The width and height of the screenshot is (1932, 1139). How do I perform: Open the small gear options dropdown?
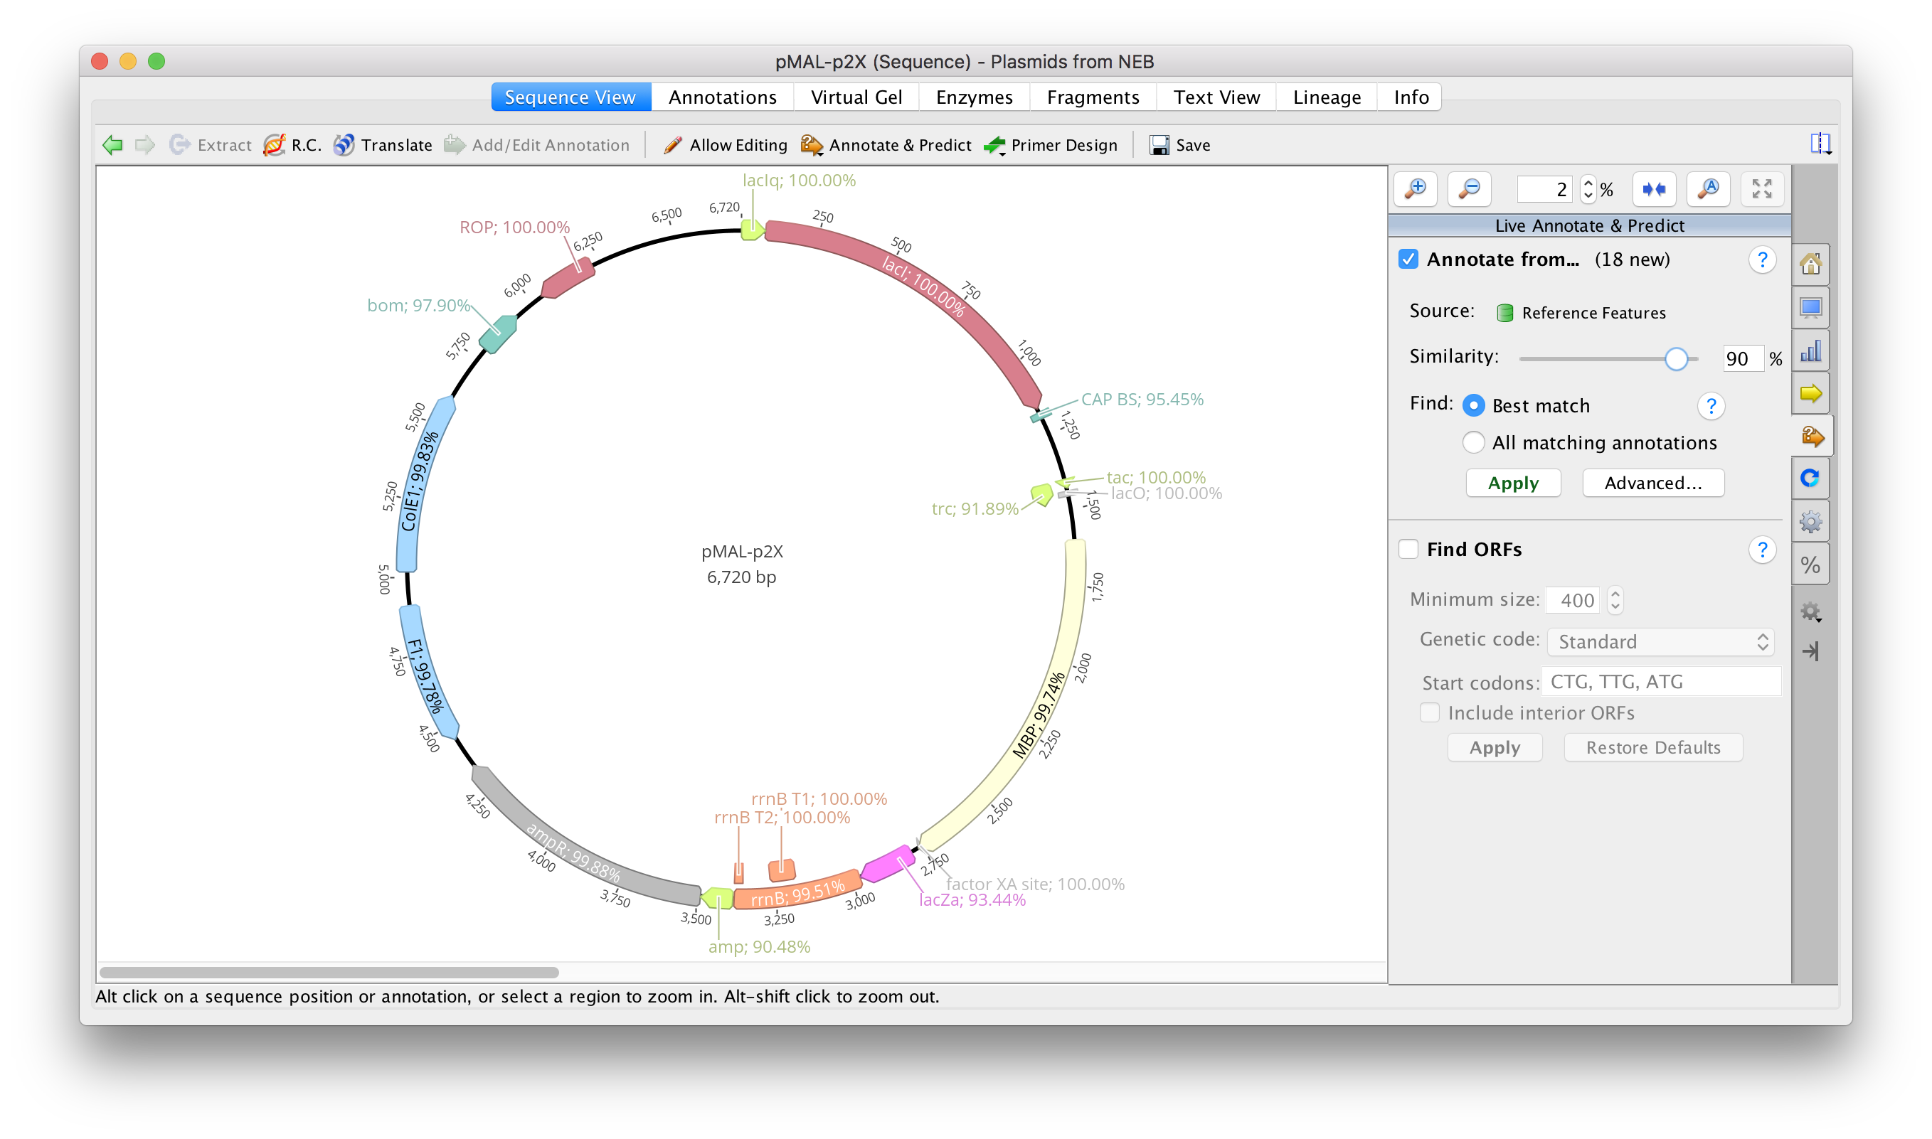(x=1810, y=611)
